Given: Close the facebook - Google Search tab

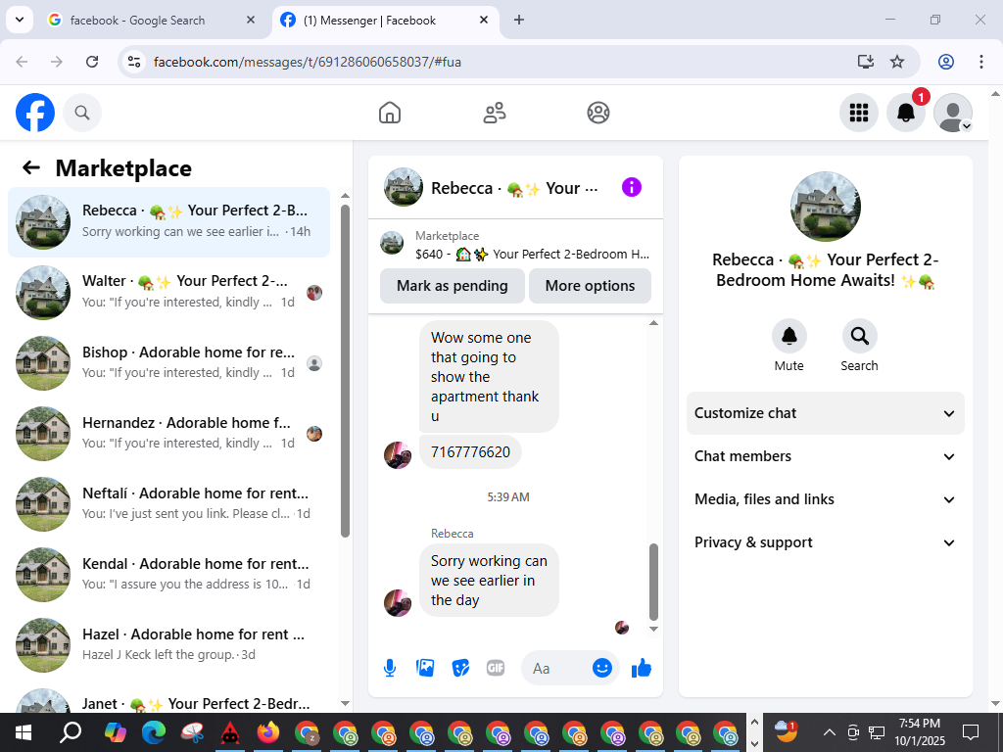Looking at the screenshot, I should (x=251, y=20).
